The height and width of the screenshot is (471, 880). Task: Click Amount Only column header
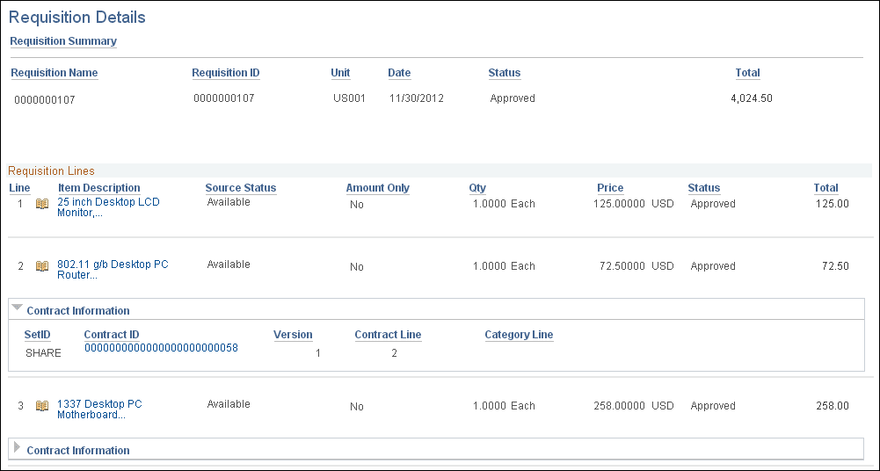[x=378, y=188]
